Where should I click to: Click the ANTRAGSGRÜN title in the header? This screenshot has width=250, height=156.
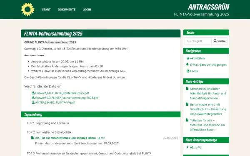coord(209,7)
